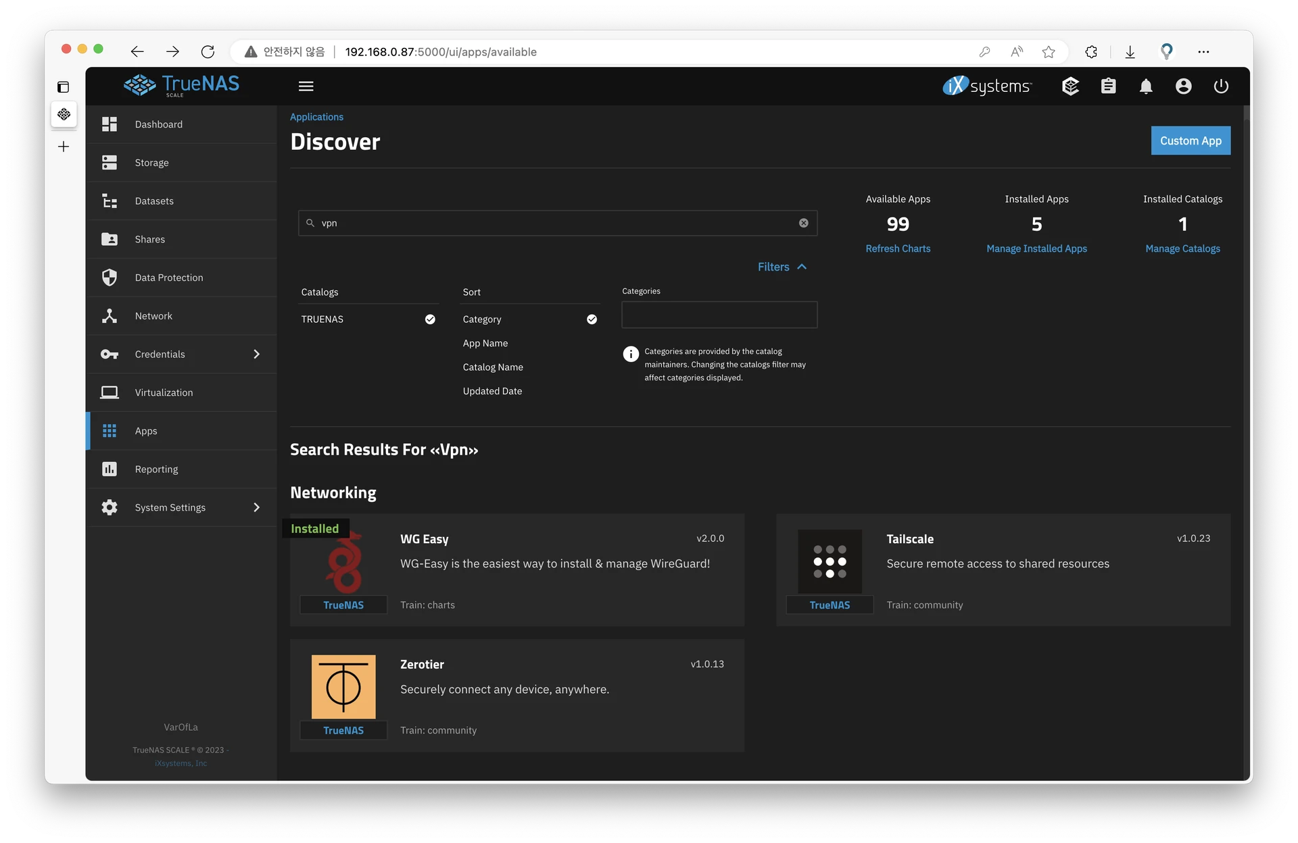This screenshot has height=843, width=1298.
Task: Open the alerts bell icon
Action: (x=1146, y=86)
